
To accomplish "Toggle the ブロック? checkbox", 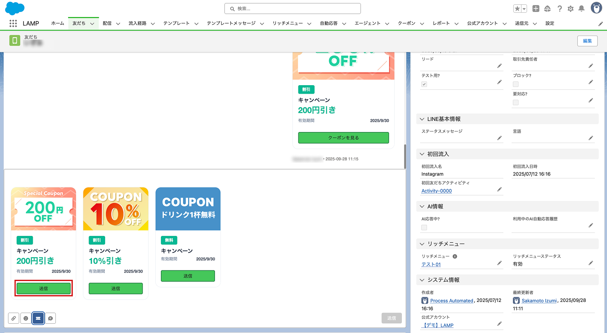I will coord(515,84).
